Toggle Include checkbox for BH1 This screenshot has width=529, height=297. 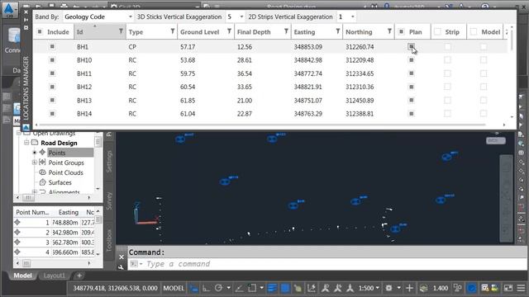click(52, 46)
